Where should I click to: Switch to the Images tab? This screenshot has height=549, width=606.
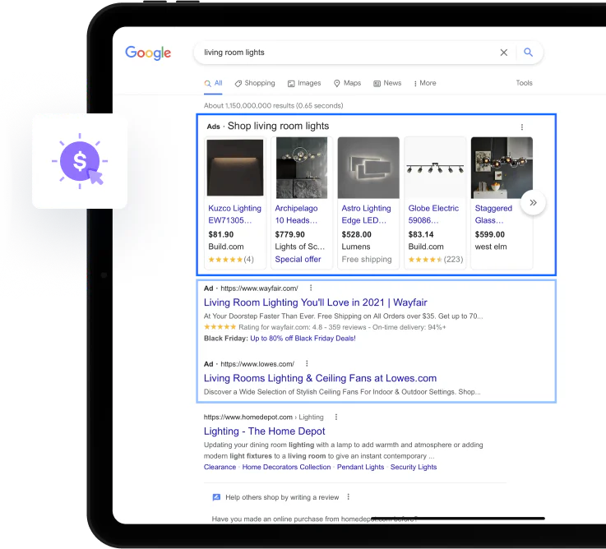click(x=304, y=83)
